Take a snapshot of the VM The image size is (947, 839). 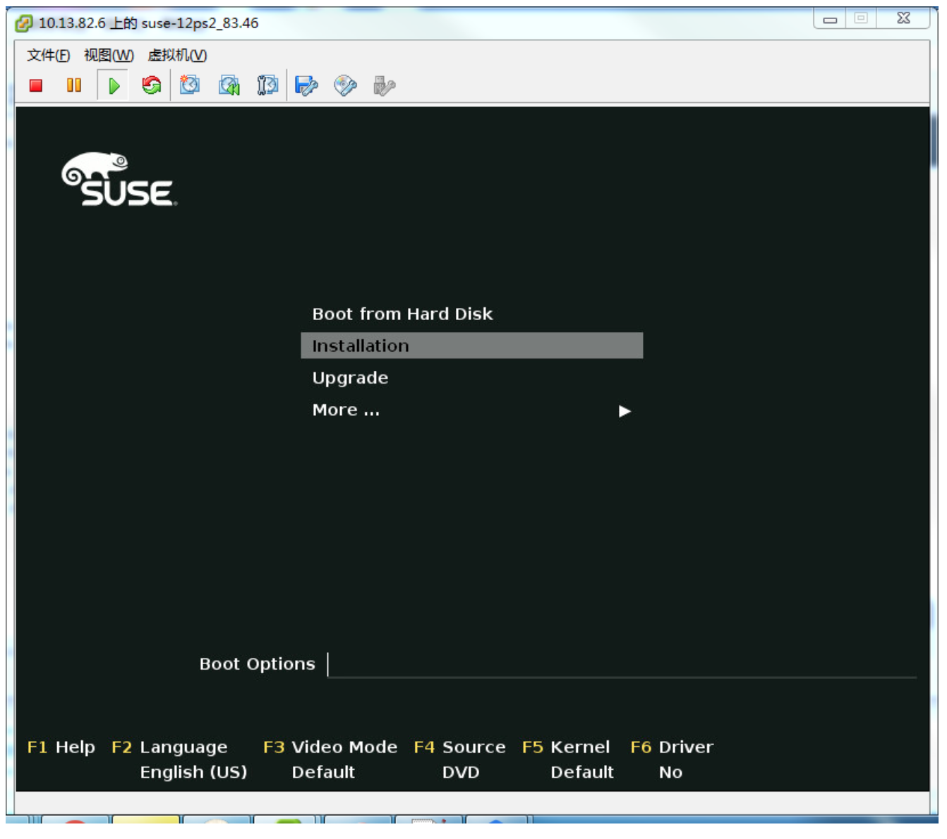tap(190, 86)
